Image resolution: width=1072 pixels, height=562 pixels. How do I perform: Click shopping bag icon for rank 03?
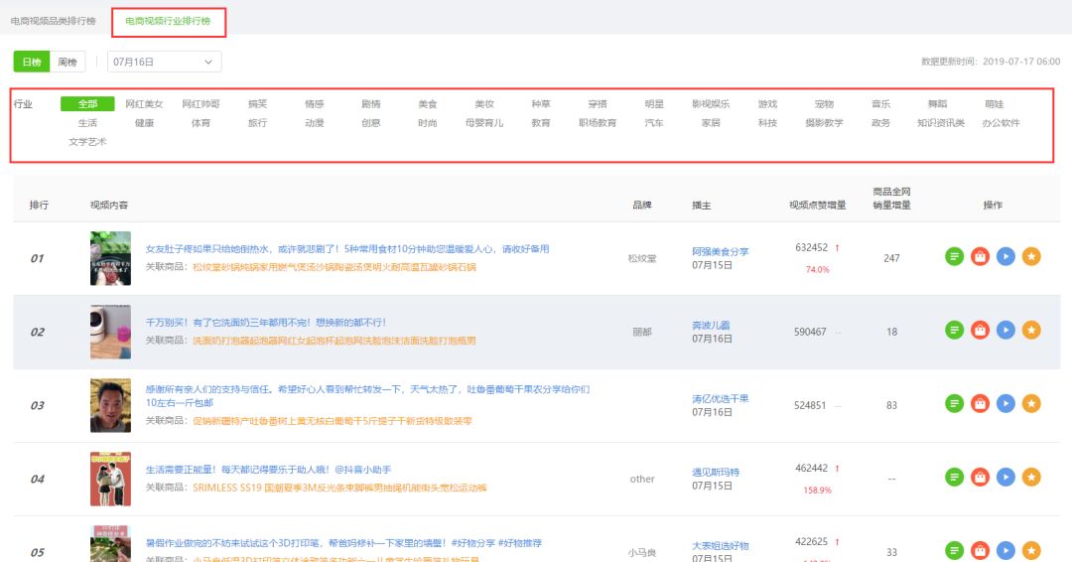(981, 403)
